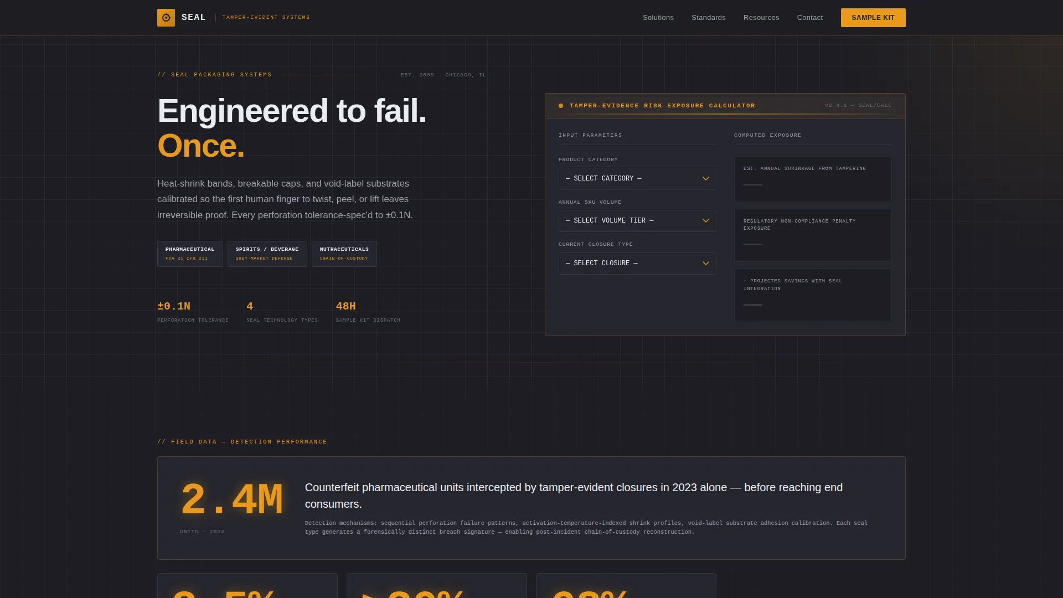The image size is (1063, 598).
Task: Click the SEAL logo icon
Action: 166,18
